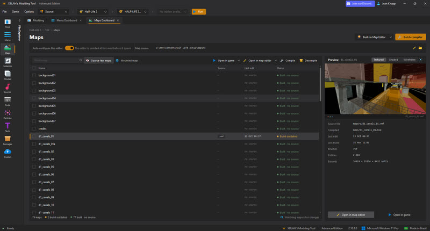Click the app logo in title bar
The image size is (430, 231).
click(x=4, y=4)
